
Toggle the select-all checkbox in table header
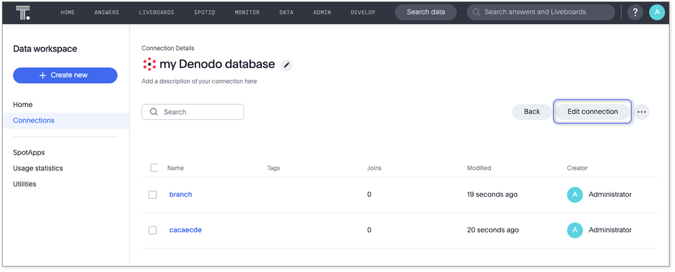point(154,168)
